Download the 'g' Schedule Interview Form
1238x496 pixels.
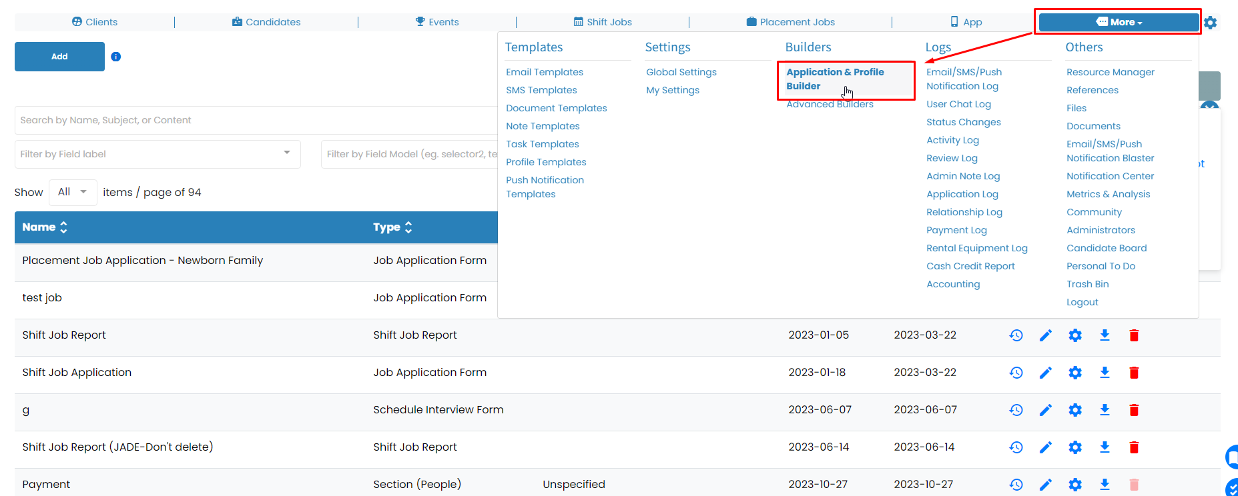[1105, 410]
